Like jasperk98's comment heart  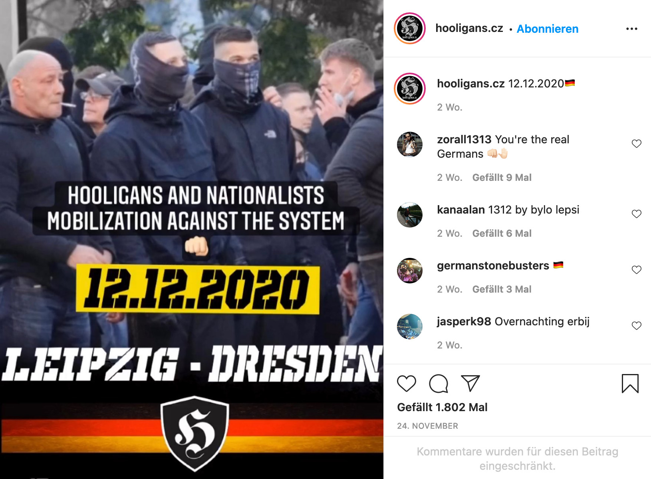[x=637, y=326]
